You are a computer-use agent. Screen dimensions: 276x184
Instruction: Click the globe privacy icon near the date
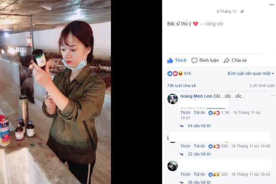[x=242, y=11]
